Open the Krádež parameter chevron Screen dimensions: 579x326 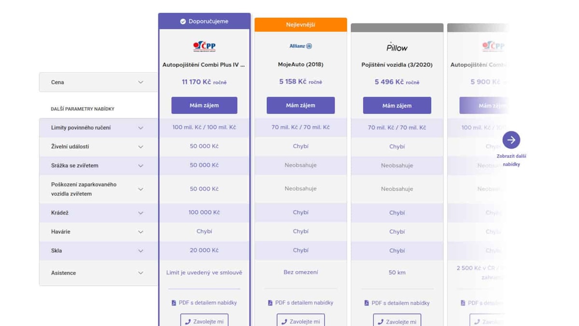(140, 213)
